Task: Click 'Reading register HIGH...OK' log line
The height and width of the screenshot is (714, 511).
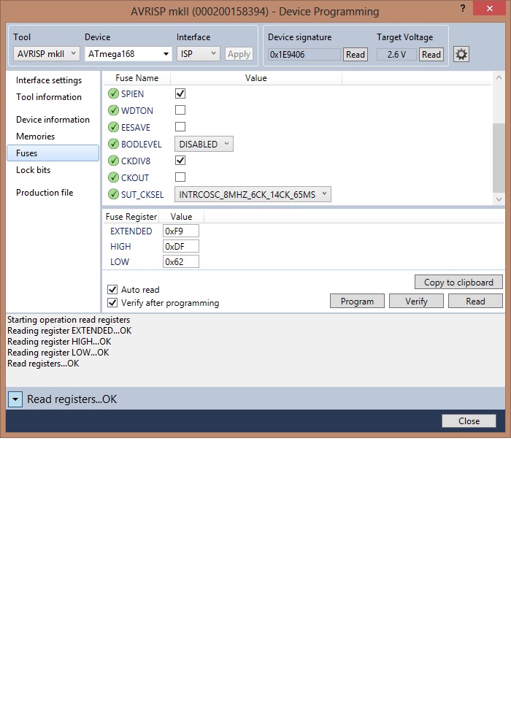Action: [x=59, y=342]
